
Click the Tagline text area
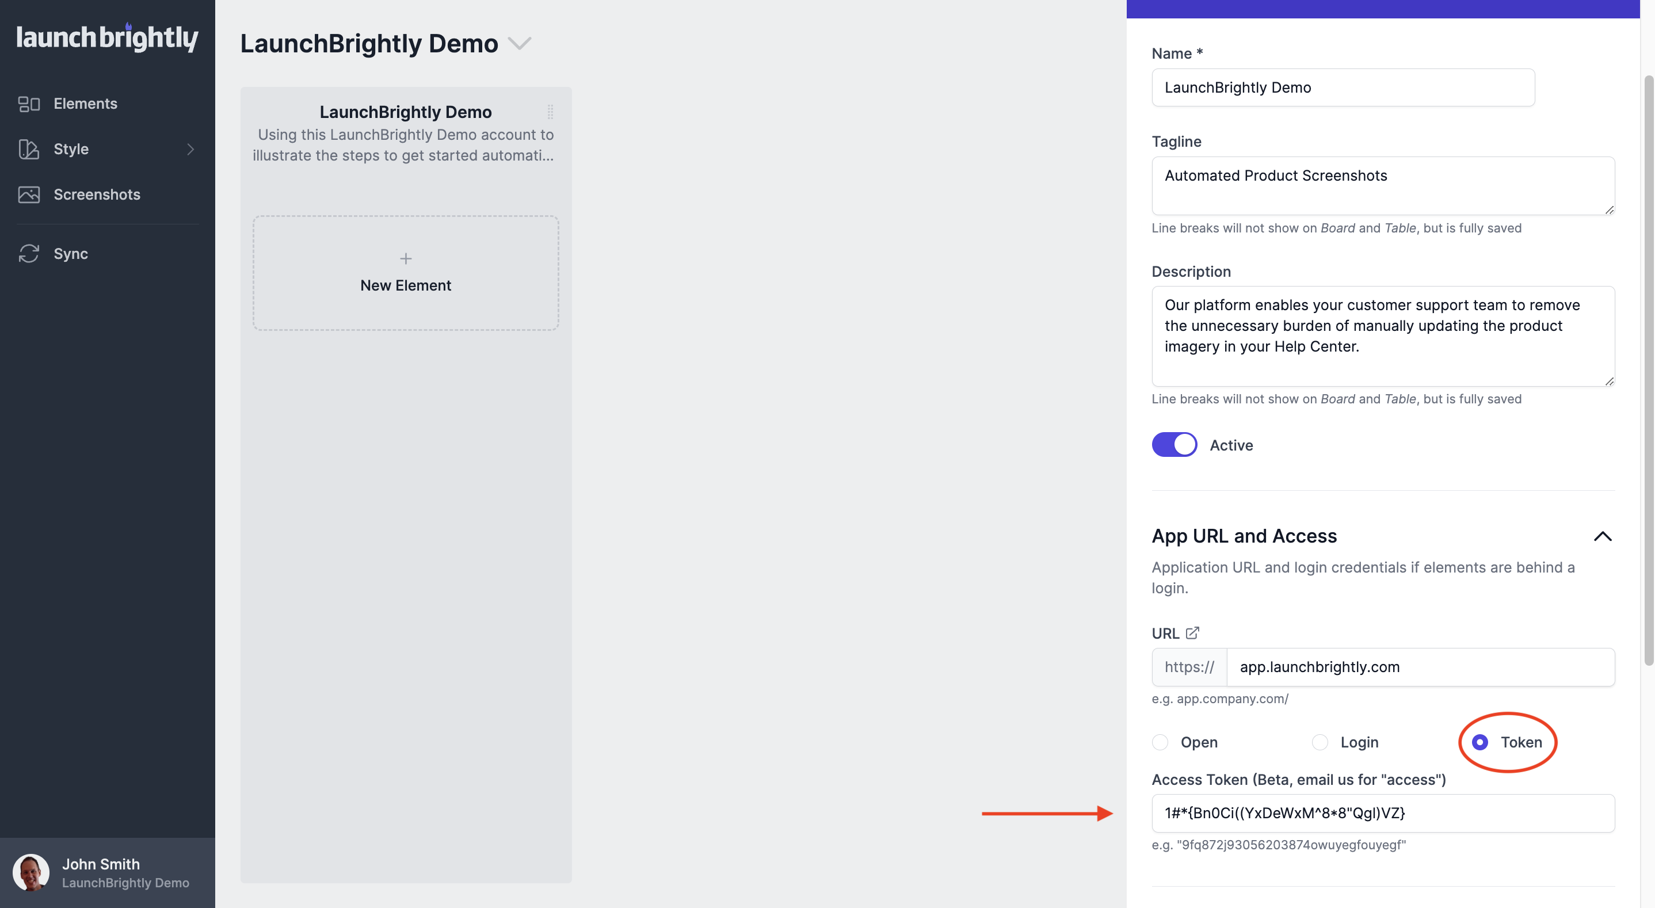[1383, 186]
